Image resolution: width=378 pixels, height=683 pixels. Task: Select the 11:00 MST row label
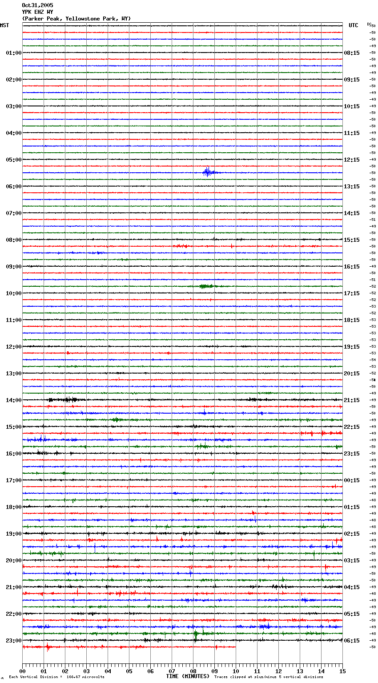(x=14, y=320)
